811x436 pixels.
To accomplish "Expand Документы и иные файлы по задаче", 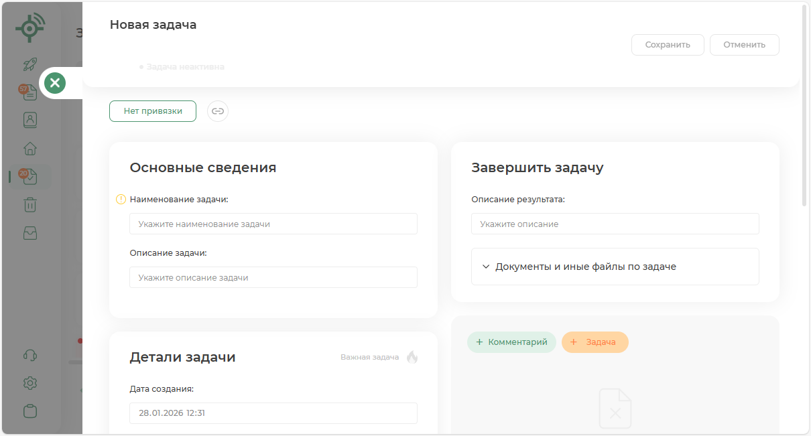I will coord(615,267).
